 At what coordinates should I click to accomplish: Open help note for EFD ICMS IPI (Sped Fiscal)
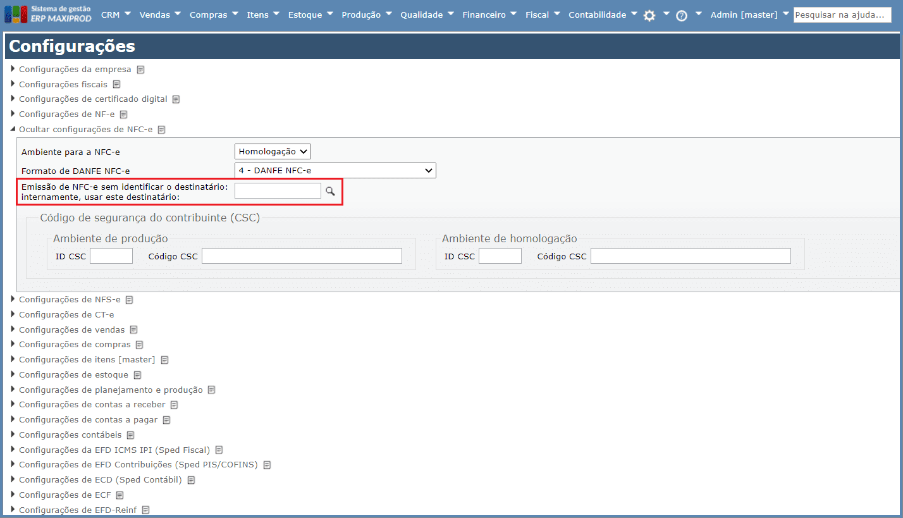(x=219, y=450)
